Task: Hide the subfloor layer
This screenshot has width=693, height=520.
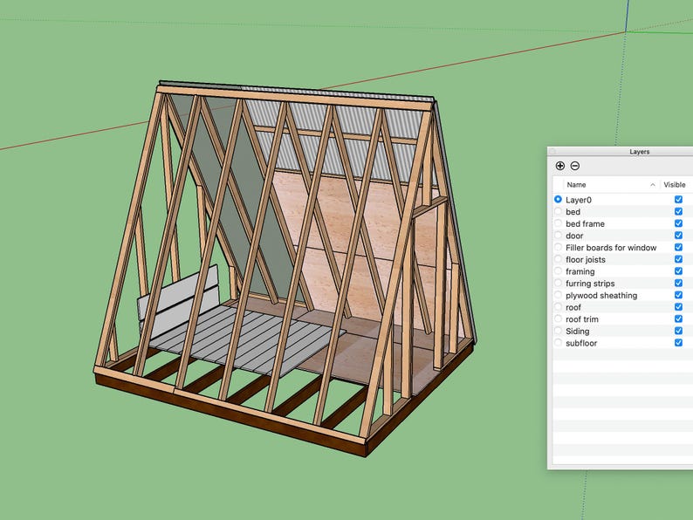Action: pos(678,342)
